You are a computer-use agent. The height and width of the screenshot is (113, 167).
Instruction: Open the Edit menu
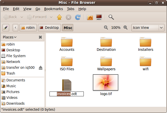pyautogui.click(x=16, y=9)
